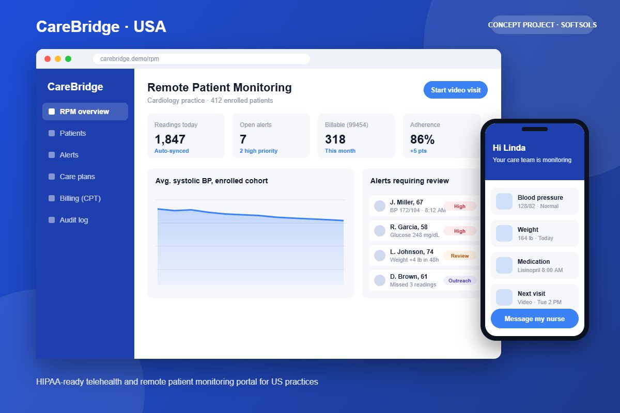This screenshot has height=413, width=620.
Task: Open the Open alerts card
Action: pyautogui.click(x=271, y=136)
